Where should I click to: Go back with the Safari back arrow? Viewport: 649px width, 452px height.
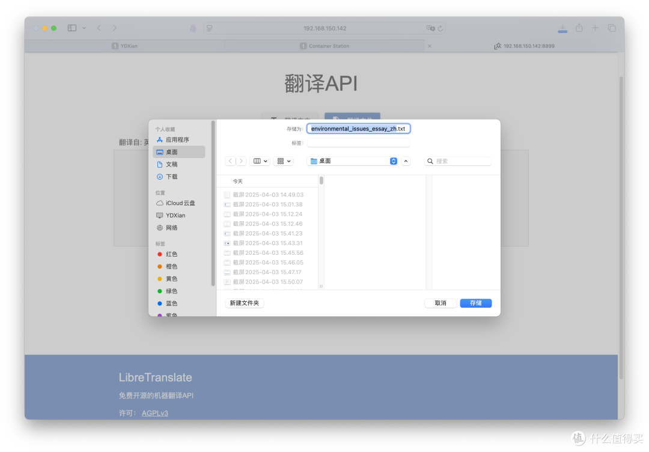[99, 28]
